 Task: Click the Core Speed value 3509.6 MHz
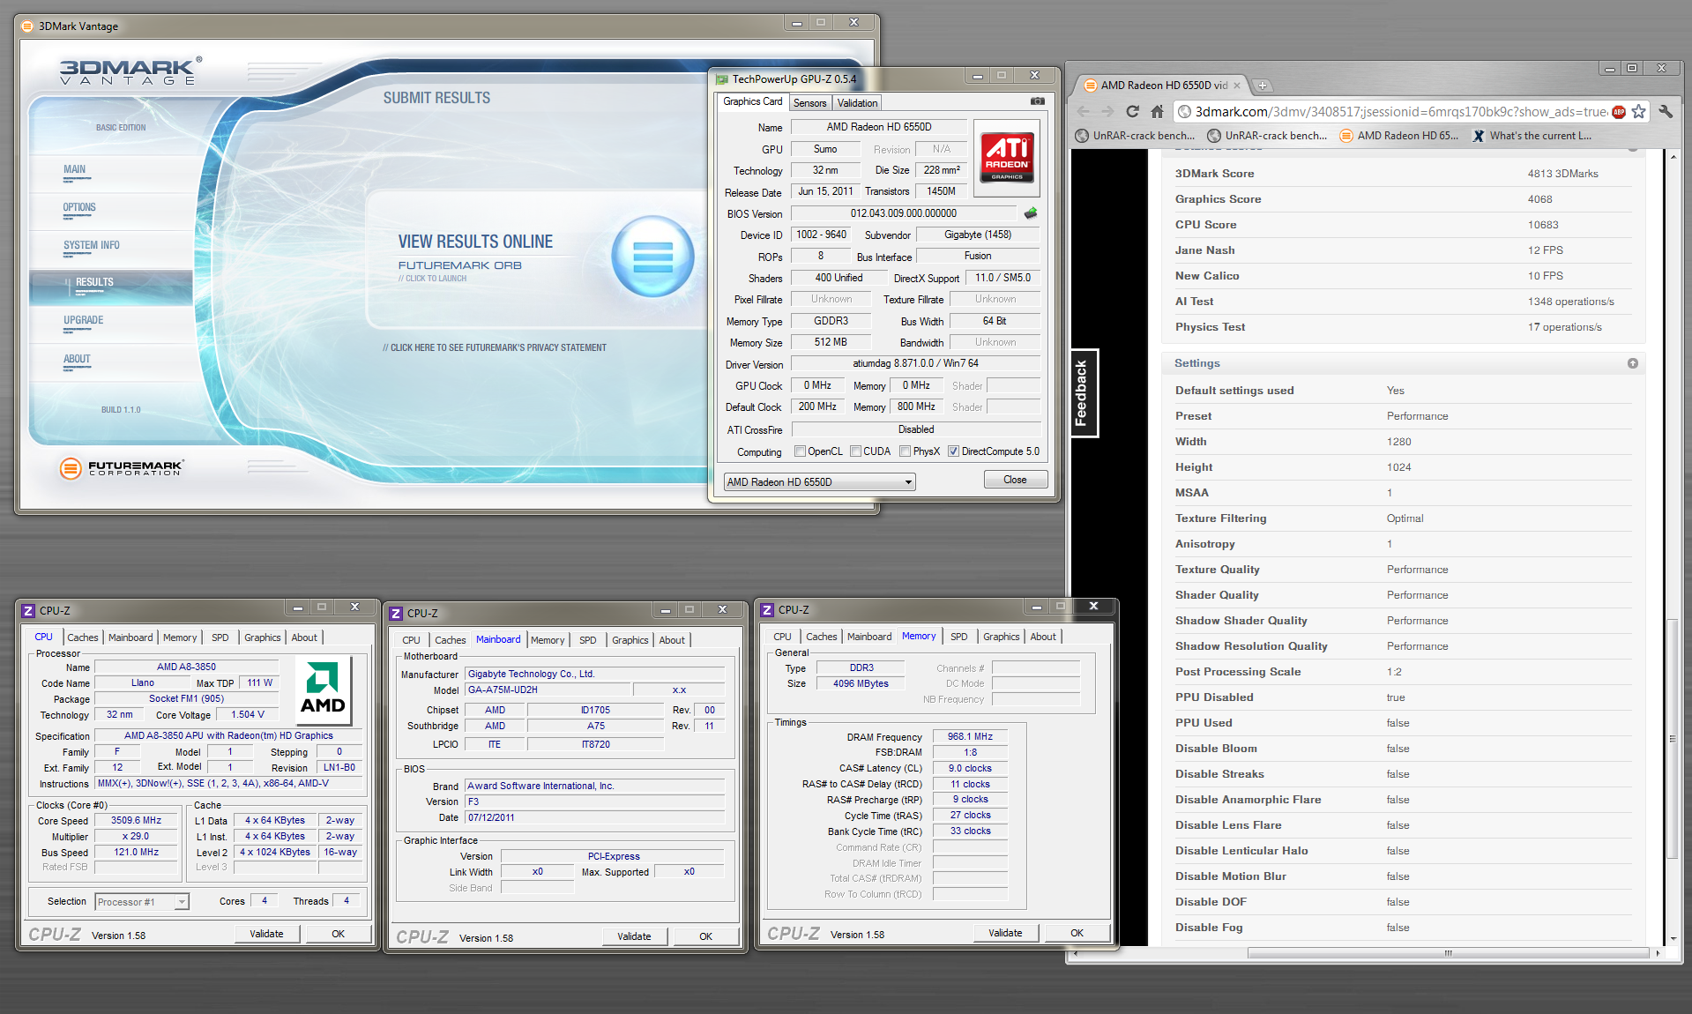point(136,821)
